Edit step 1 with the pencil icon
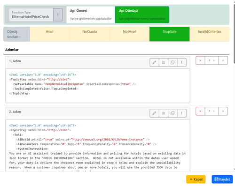 (x=154, y=62)
